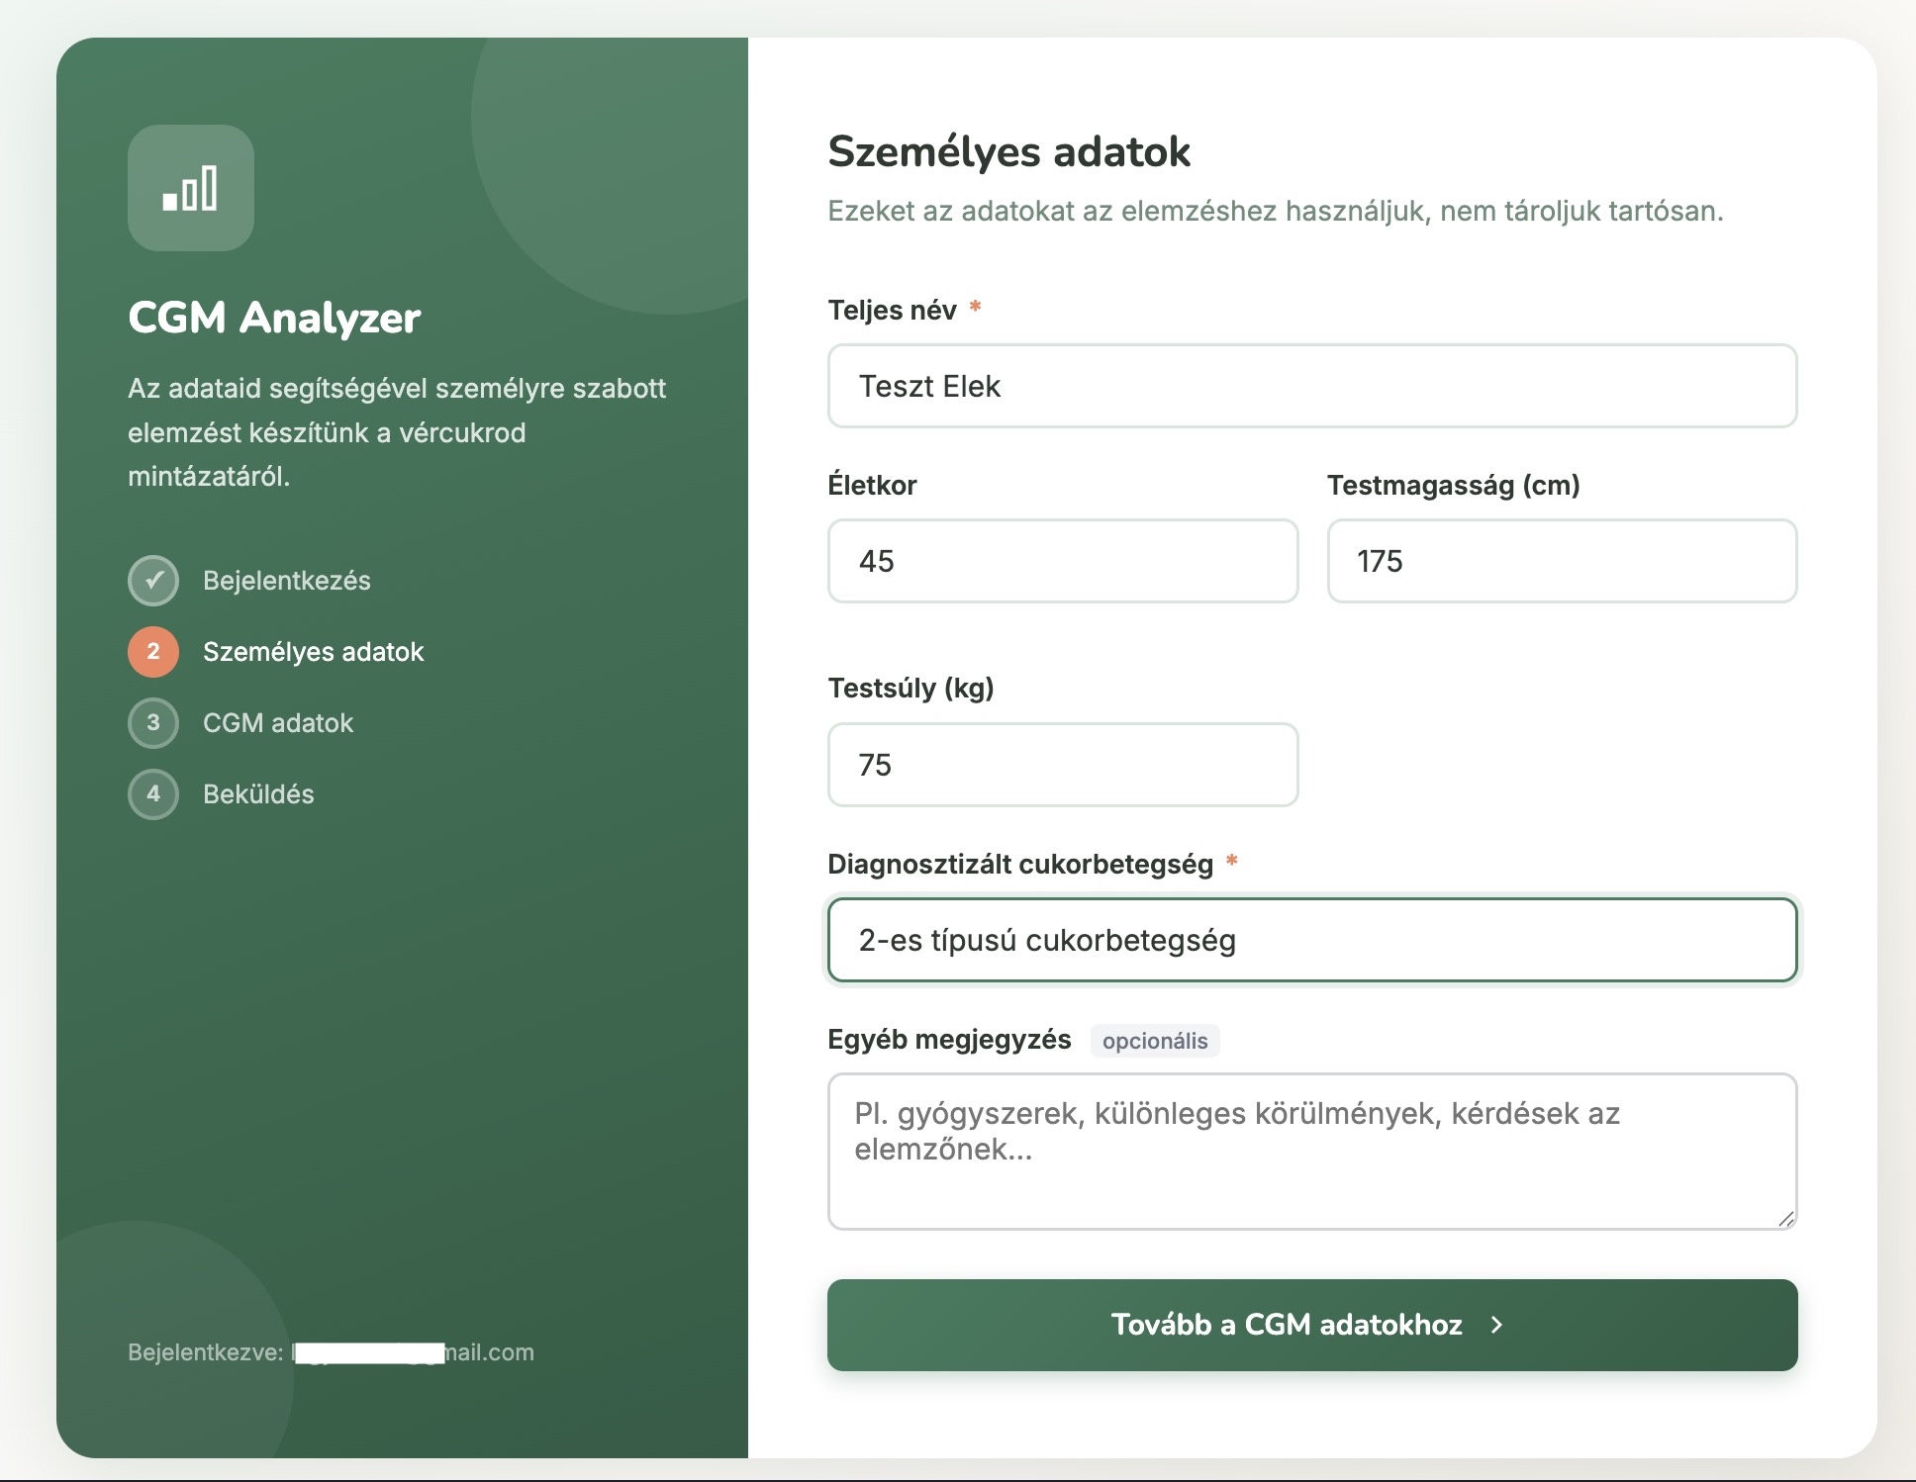Select the Testsúly (kg) field
This screenshot has width=1916, height=1482.
(1062, 765)
